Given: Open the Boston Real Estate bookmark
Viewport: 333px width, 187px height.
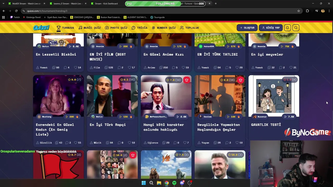Looking at the screenshot, I should click(x=109, y=17).
